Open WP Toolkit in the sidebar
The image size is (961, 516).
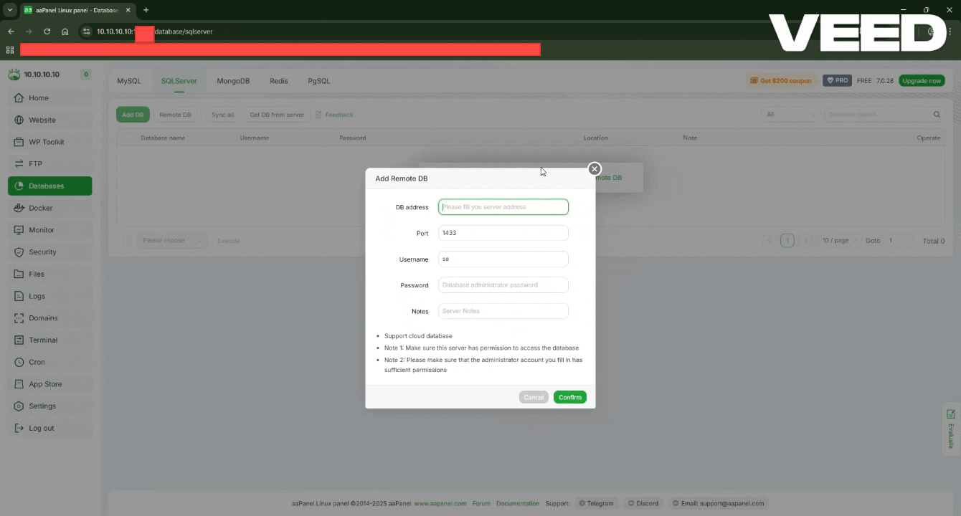pos(49,142)
